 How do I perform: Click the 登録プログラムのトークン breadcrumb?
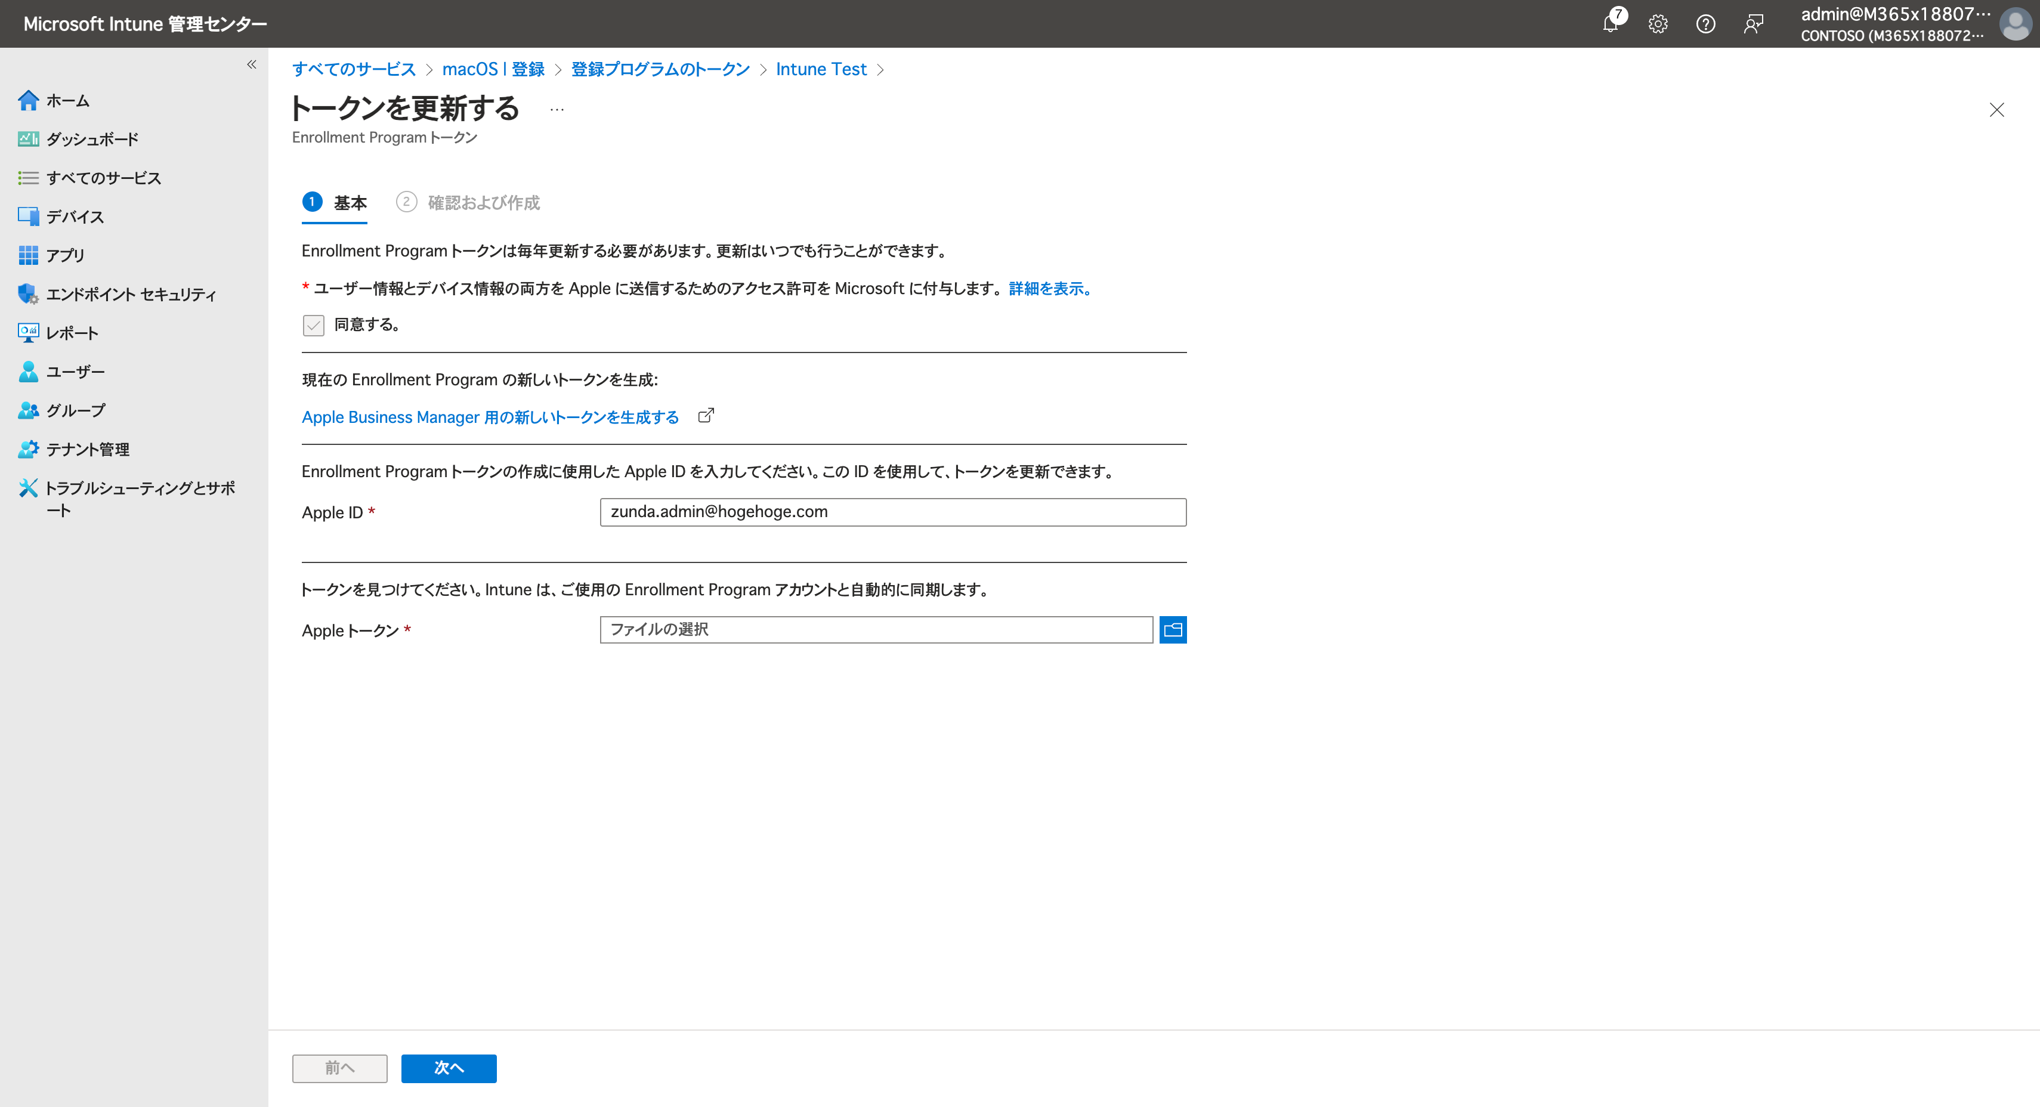tap(660, 70)
